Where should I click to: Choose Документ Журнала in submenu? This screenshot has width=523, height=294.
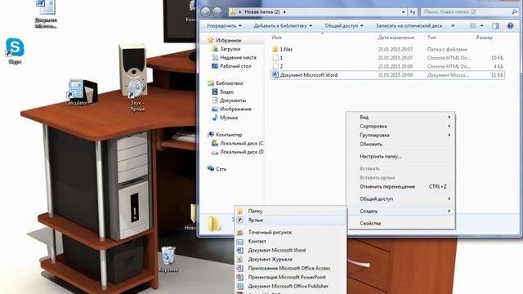[290, 259]
